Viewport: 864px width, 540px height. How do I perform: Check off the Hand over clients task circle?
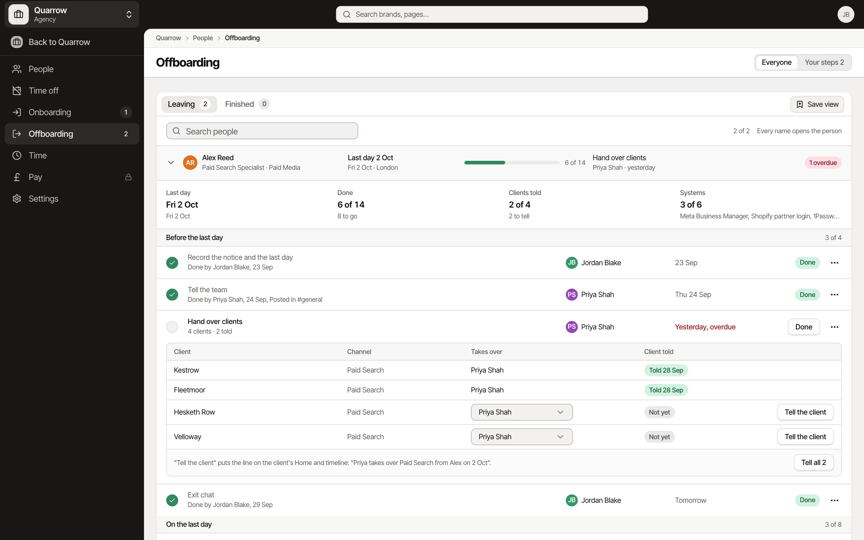[172, 327]
